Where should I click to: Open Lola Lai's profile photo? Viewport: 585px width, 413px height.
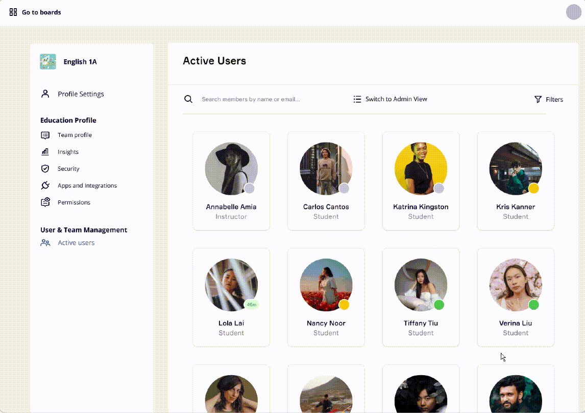pos(231,285)
